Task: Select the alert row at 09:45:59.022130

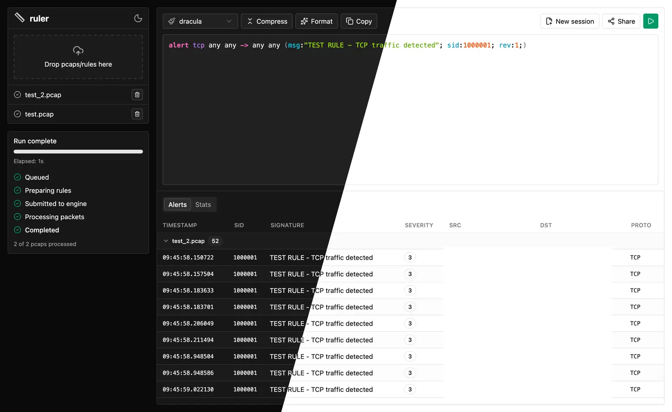Action: [x=410, y=389]
